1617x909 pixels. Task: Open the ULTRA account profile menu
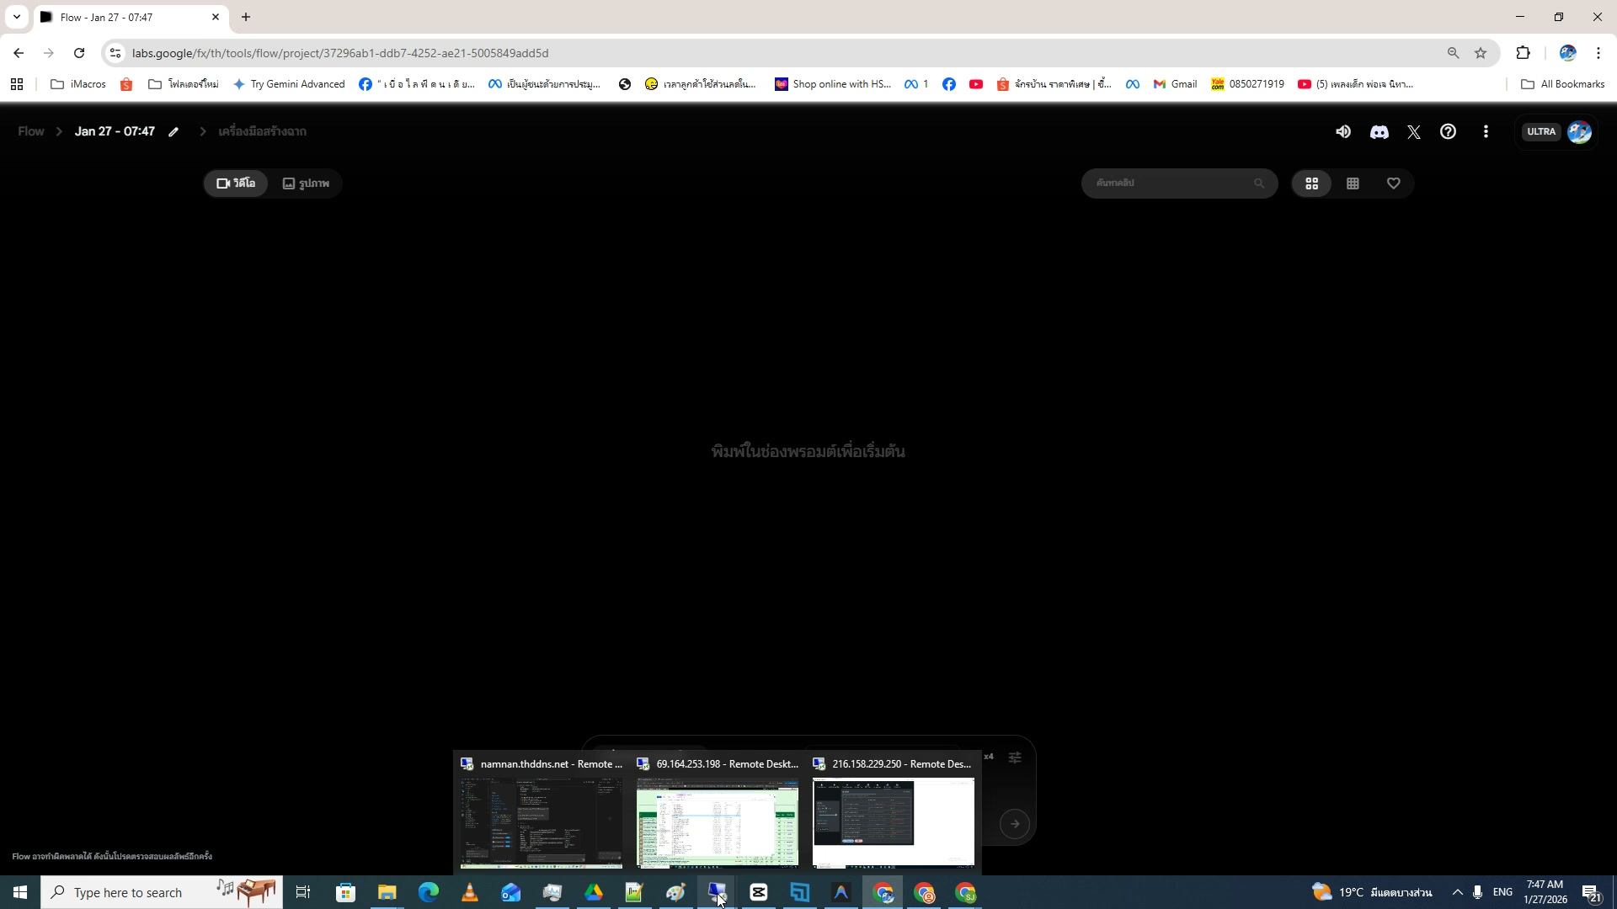click(1579, 132)
